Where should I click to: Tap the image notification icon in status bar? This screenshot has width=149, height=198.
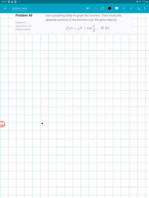[x=12, y=2]
